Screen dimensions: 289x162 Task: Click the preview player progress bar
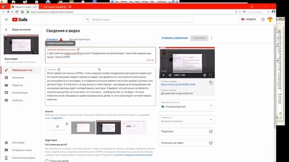(187, 72)
